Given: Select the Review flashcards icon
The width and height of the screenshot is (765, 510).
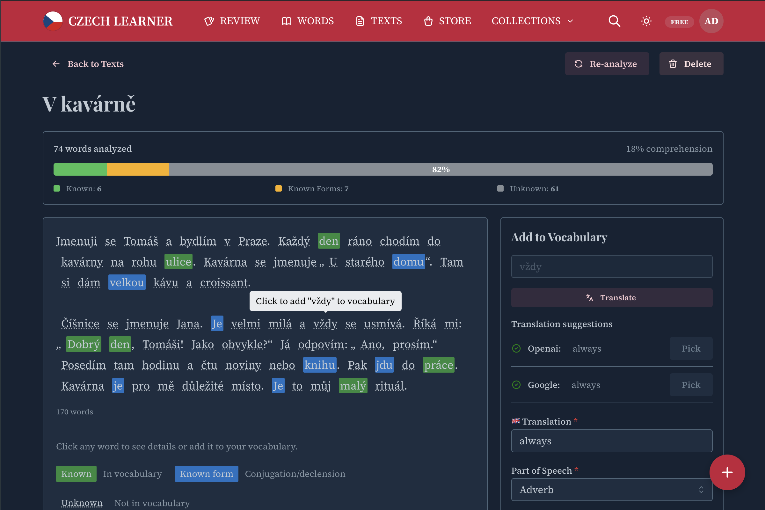Looking at the screenshot, I should pyautogui.click(x=209, y=21).
